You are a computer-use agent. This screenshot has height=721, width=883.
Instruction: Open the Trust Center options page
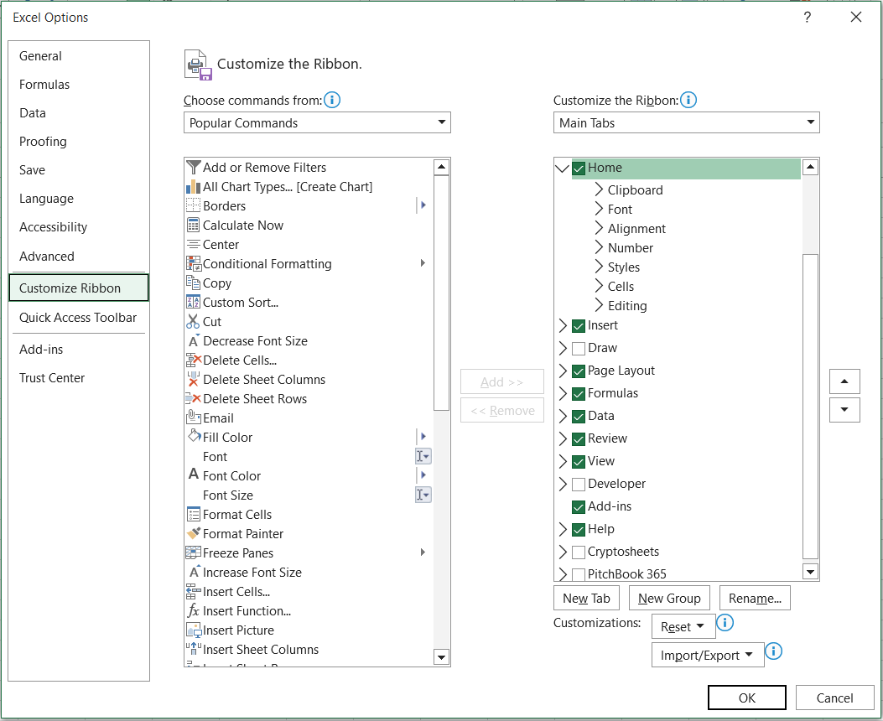pos(52,378)
